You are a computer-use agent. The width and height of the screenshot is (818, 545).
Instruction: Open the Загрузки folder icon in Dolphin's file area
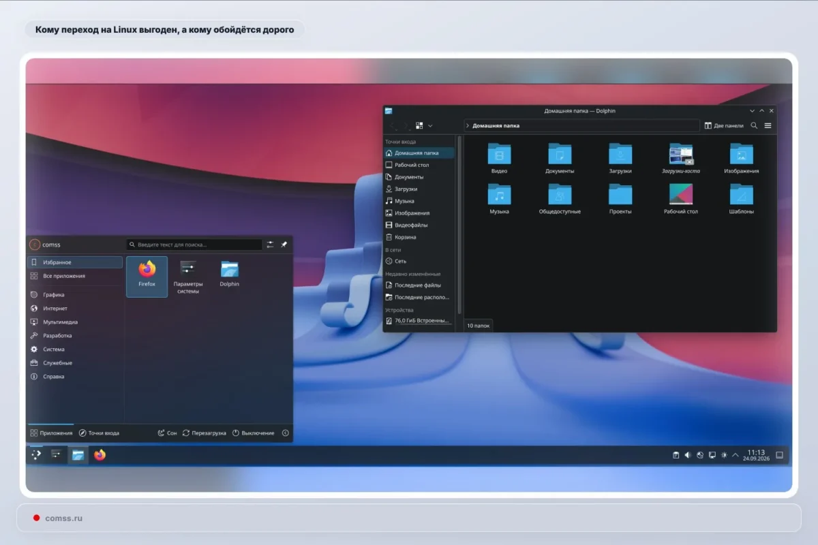tap(620, 159)
